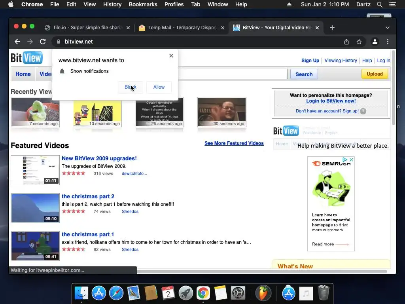
Task: Close the file.io tab
Action: tap(128, 28)
